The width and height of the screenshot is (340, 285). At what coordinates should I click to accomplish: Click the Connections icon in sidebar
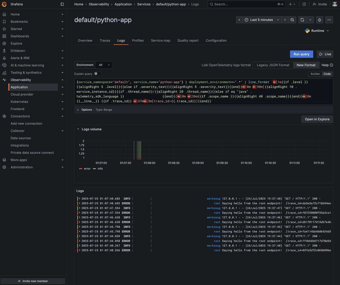click(x=4, y=116)
